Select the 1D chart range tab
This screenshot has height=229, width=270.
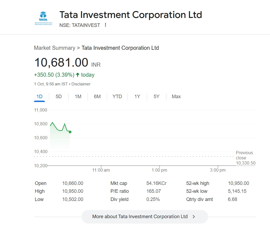tap(39, 97)
